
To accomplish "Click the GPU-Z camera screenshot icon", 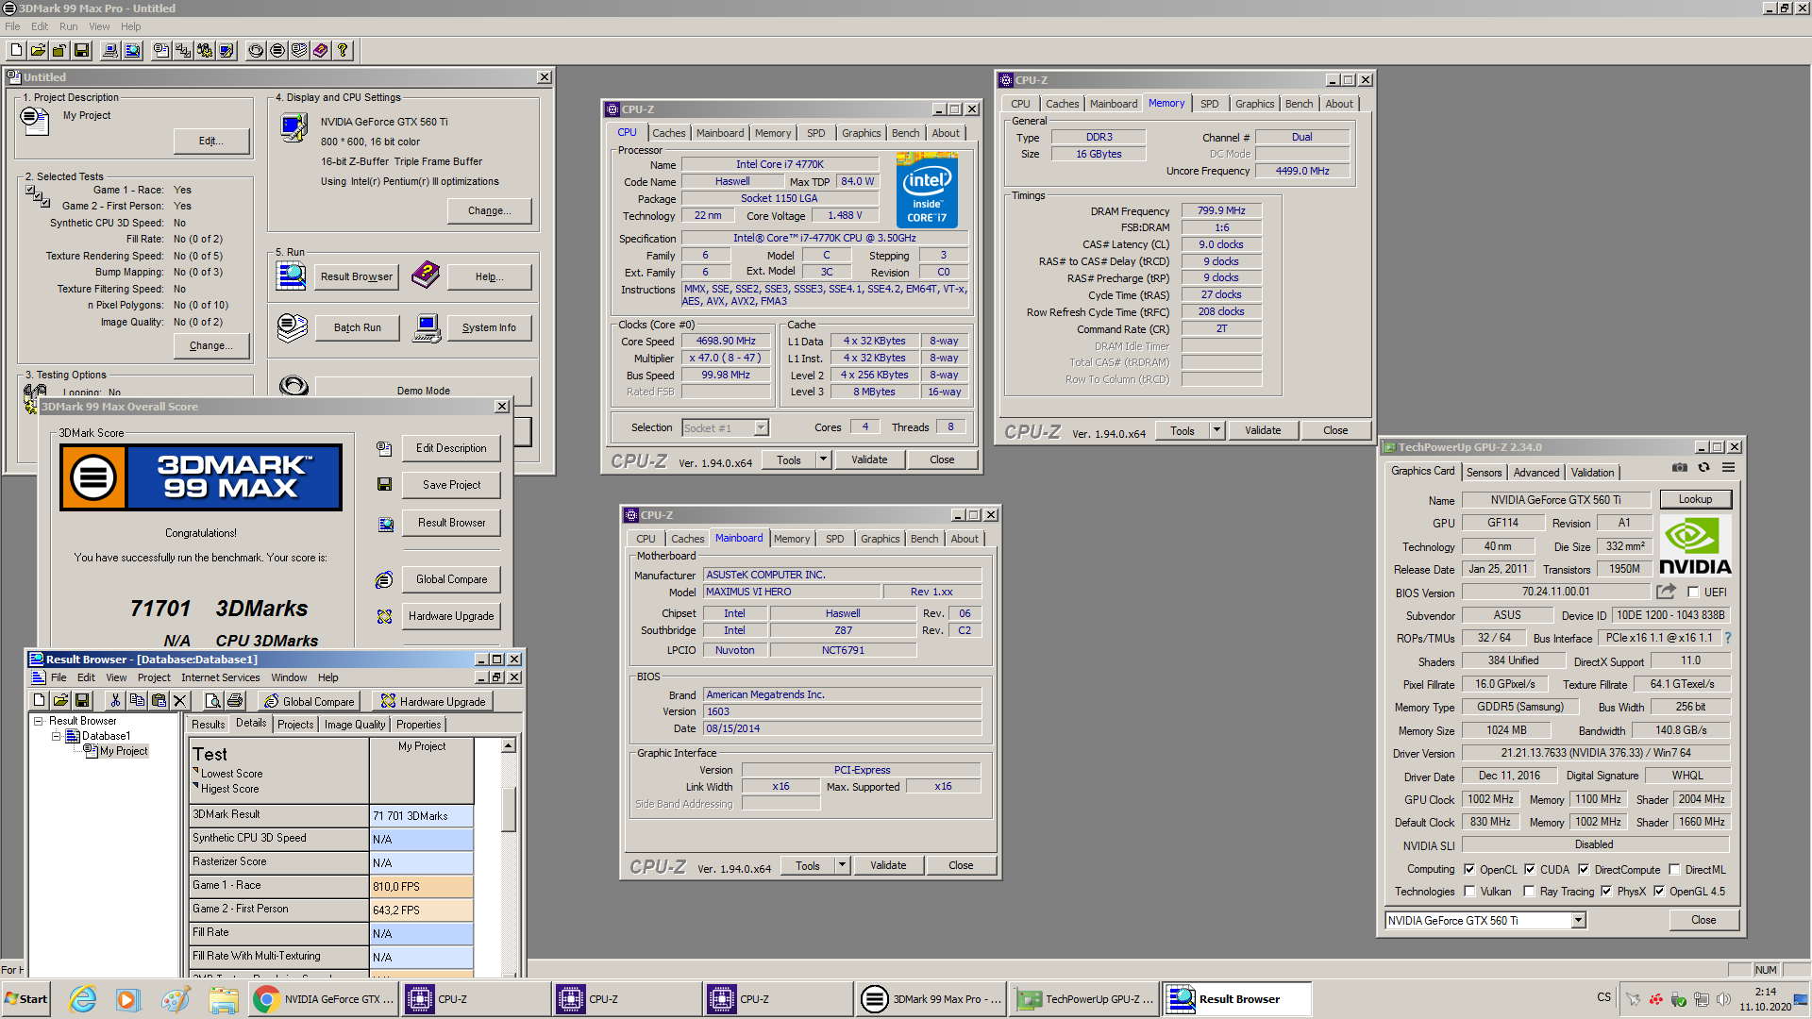I will point(1680,468).
